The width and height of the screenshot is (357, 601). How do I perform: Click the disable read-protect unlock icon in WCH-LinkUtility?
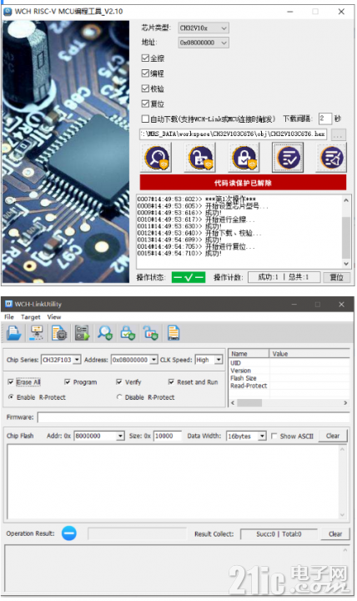pyautogui.click(x=150, y=333)
